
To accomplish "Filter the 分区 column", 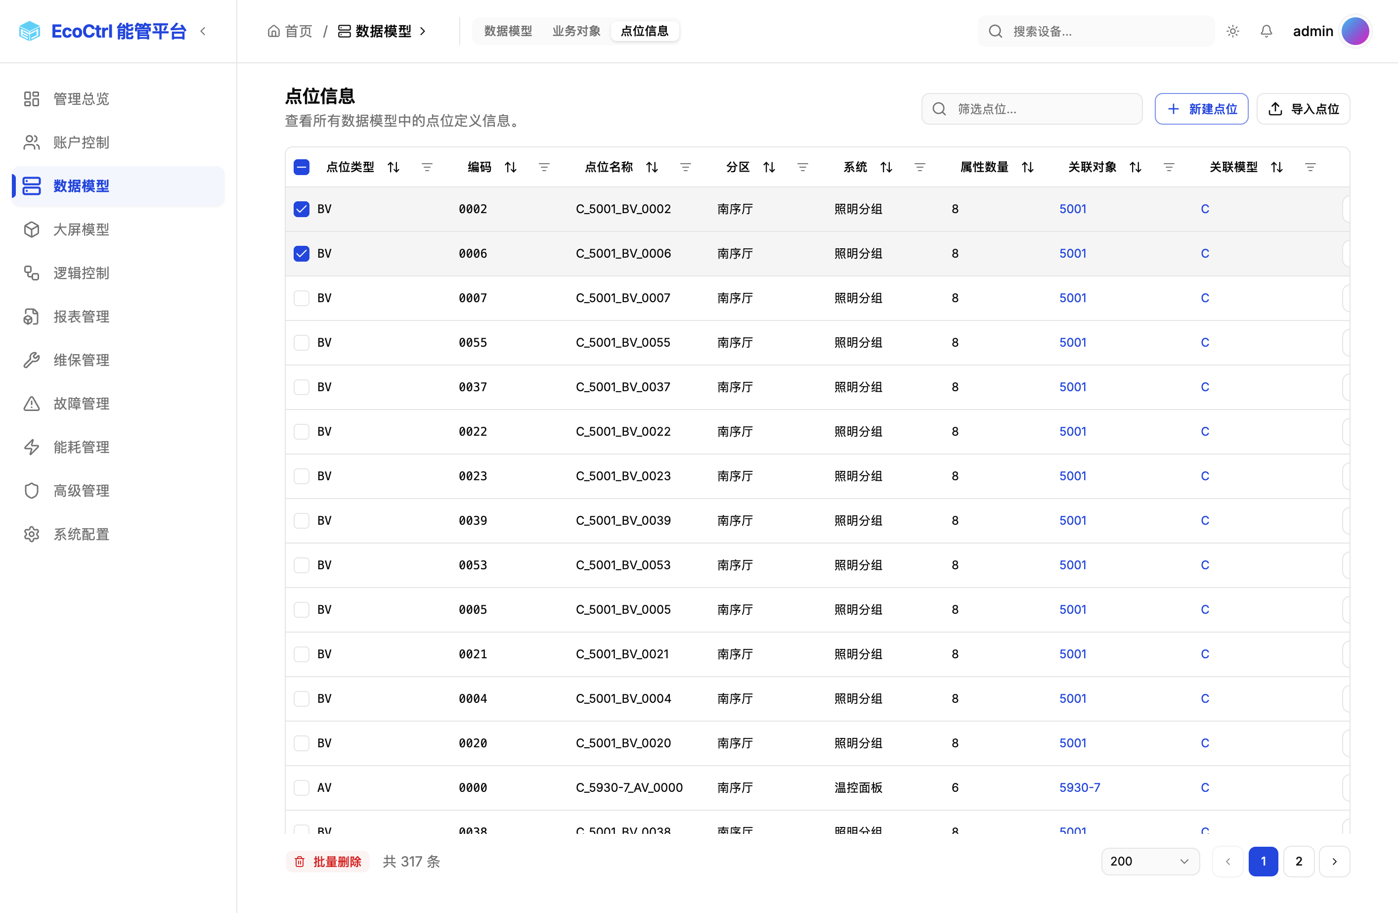I will [x=802, y=168].
